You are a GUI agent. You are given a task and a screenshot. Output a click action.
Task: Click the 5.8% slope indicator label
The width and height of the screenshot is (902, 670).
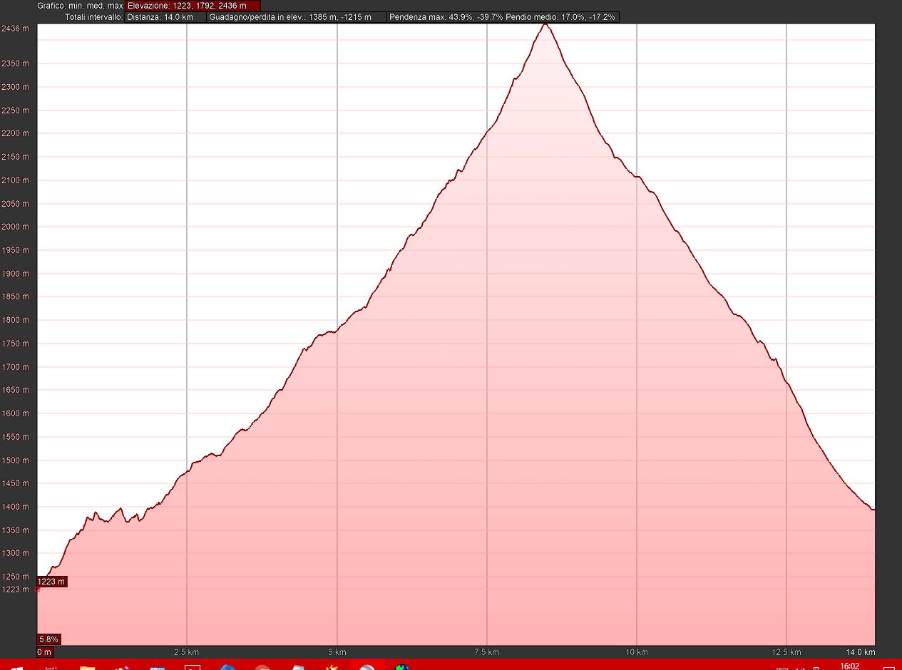pyautogui.click(x=48, y=639)
